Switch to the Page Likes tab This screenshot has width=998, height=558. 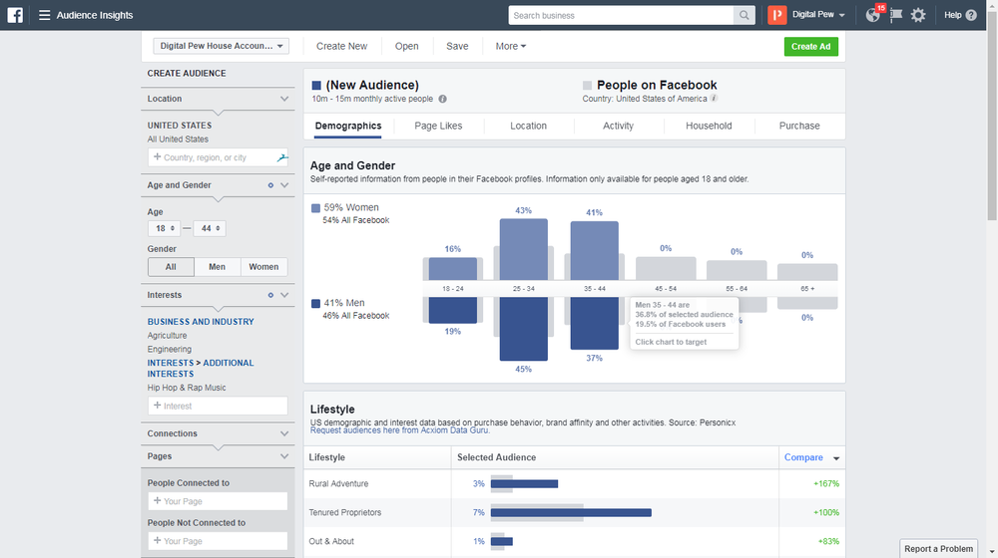tap(438, 126)
